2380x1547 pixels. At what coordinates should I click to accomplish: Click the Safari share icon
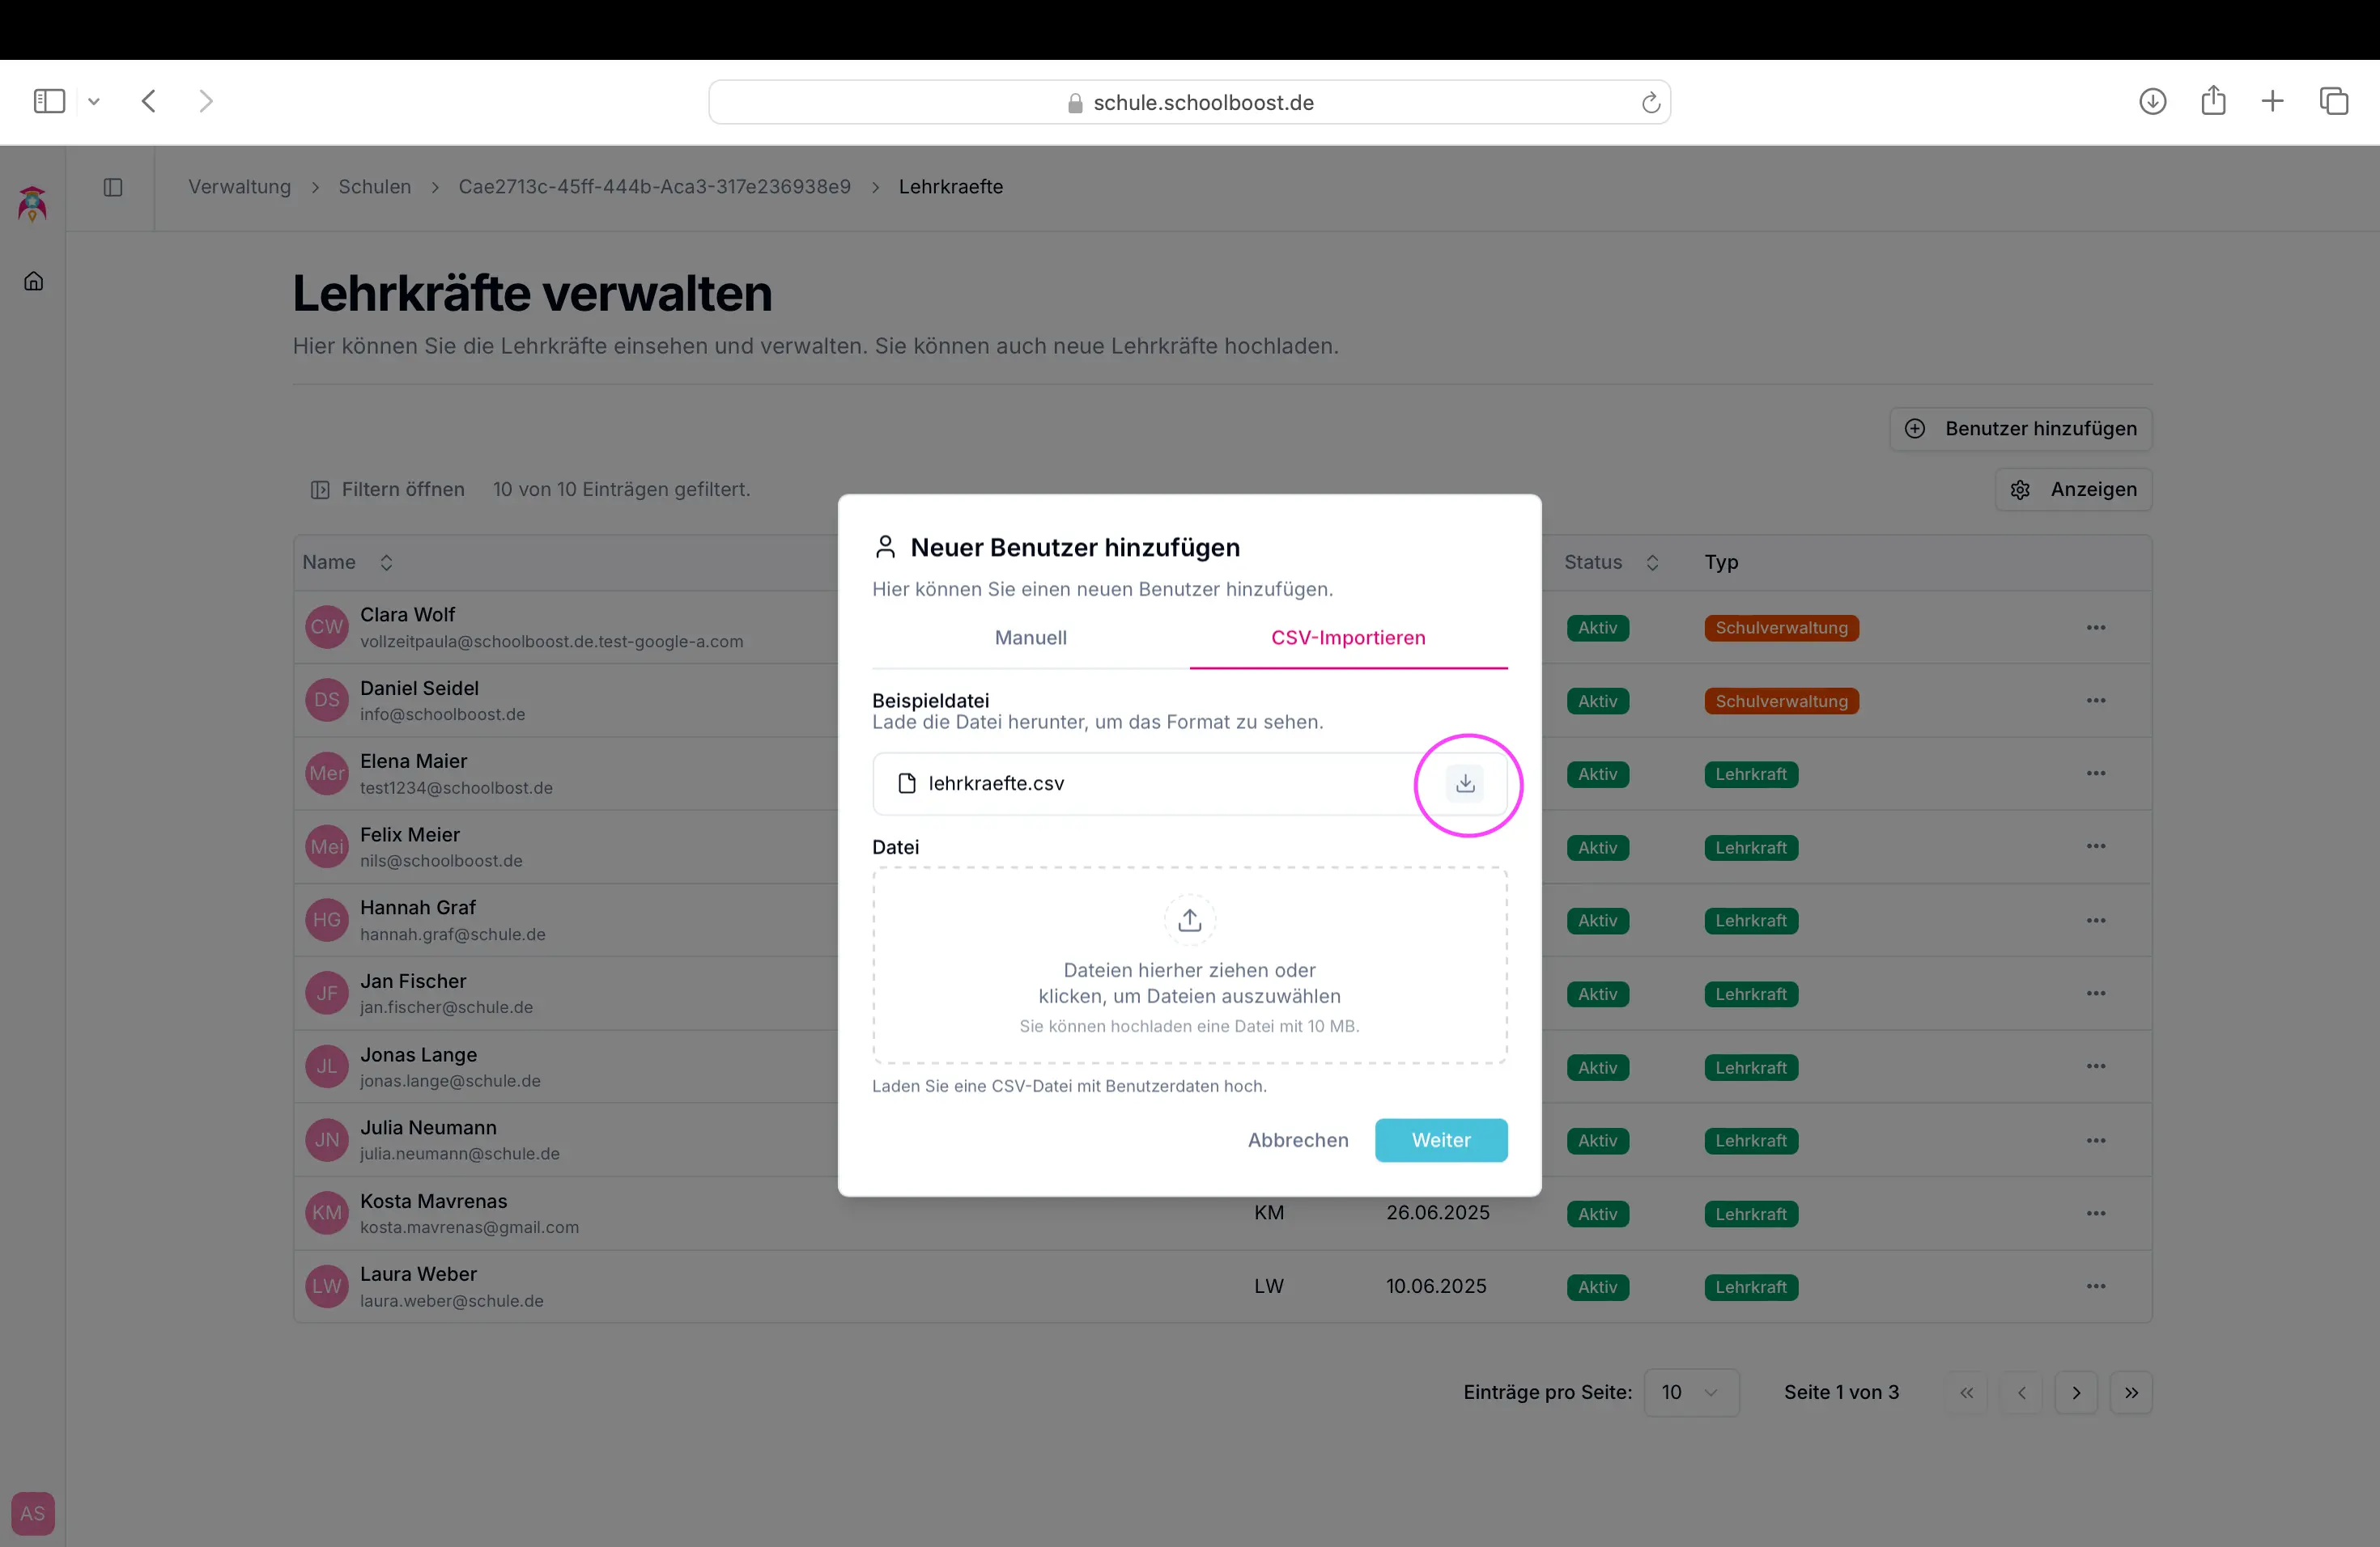pyautogui.click(x=2213, y=101)
